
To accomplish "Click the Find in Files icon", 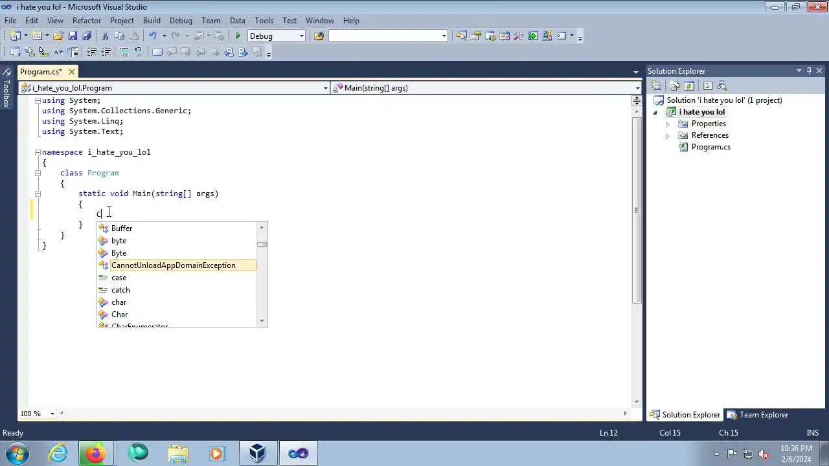I will pos(319,36).
